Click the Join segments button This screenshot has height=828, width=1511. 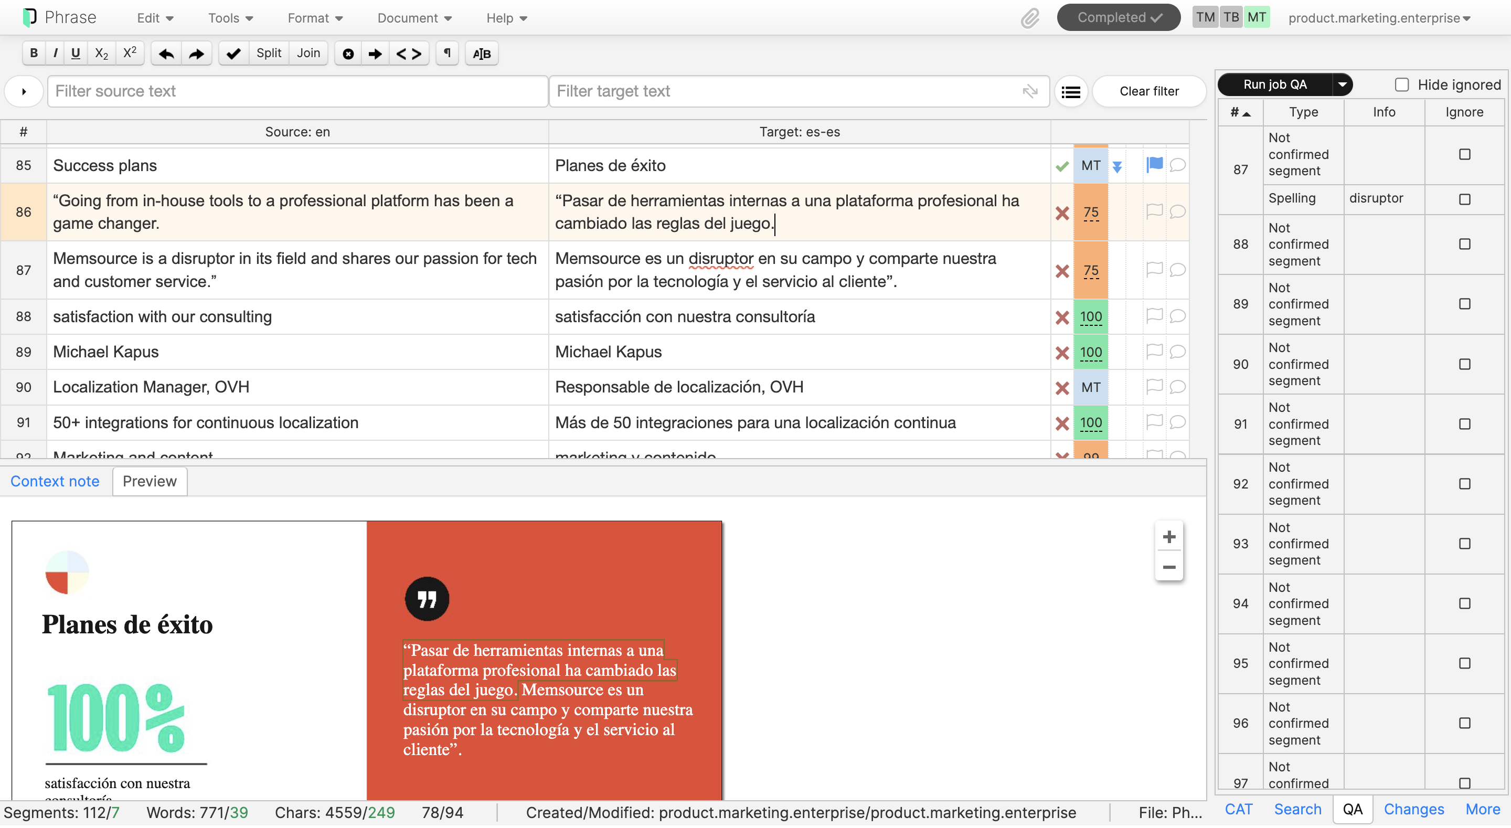pyautogui.click(x=308, y=54)
